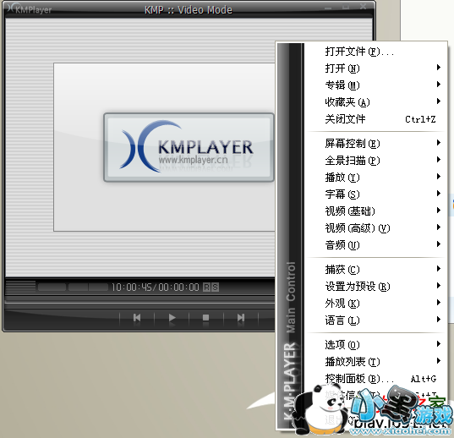This screenshot has height=438, width=454.
Task: Click the KMPLAYER logo in video area
Action: (x=189, y=147)
